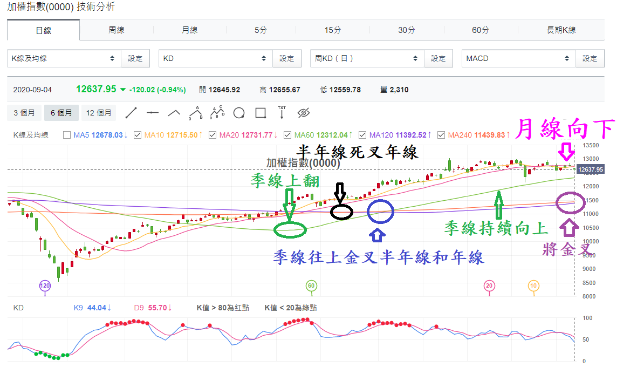The width and height of the screenshot is (644, 367).
Task: Set chart range to 6 個月
Action: click(x=61, y=113)
